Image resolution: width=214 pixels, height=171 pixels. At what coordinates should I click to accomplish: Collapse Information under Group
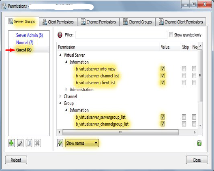(66, 110)
